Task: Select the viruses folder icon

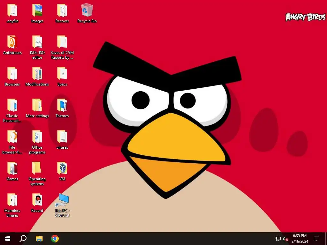Action: tap(62, 137)
